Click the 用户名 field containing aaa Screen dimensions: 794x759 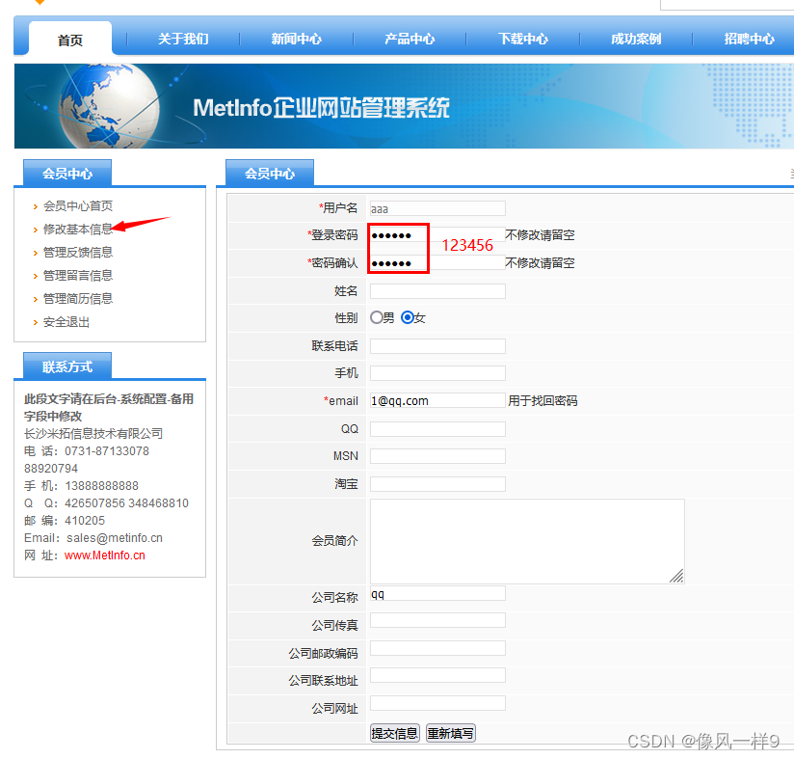coord(437,208)
